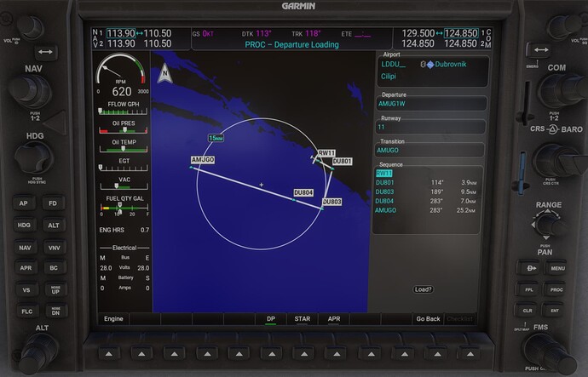Click the NAV1 standby frequency 113.90
Viewport: 588px width, 377px height.
[x=121, y=33]
